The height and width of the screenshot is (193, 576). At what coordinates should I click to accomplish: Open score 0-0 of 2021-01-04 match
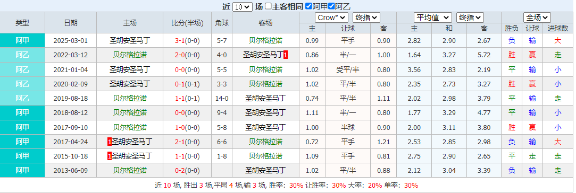pyautogui.click(x=180, y=69)
